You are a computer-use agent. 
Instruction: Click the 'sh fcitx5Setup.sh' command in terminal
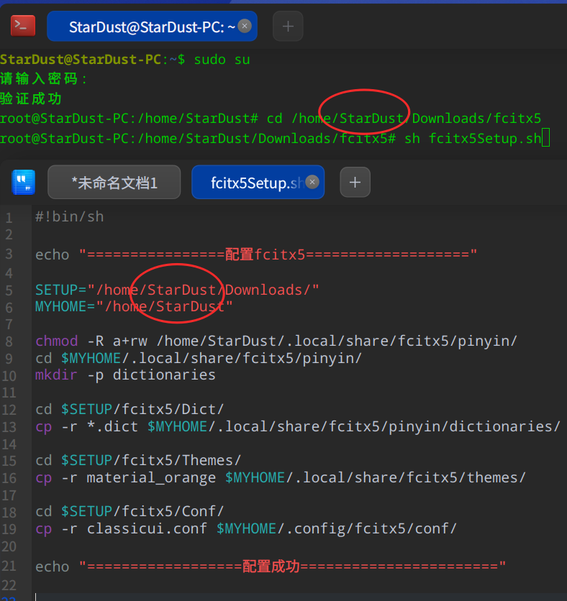pyautogui.click(x=473, y=138)
